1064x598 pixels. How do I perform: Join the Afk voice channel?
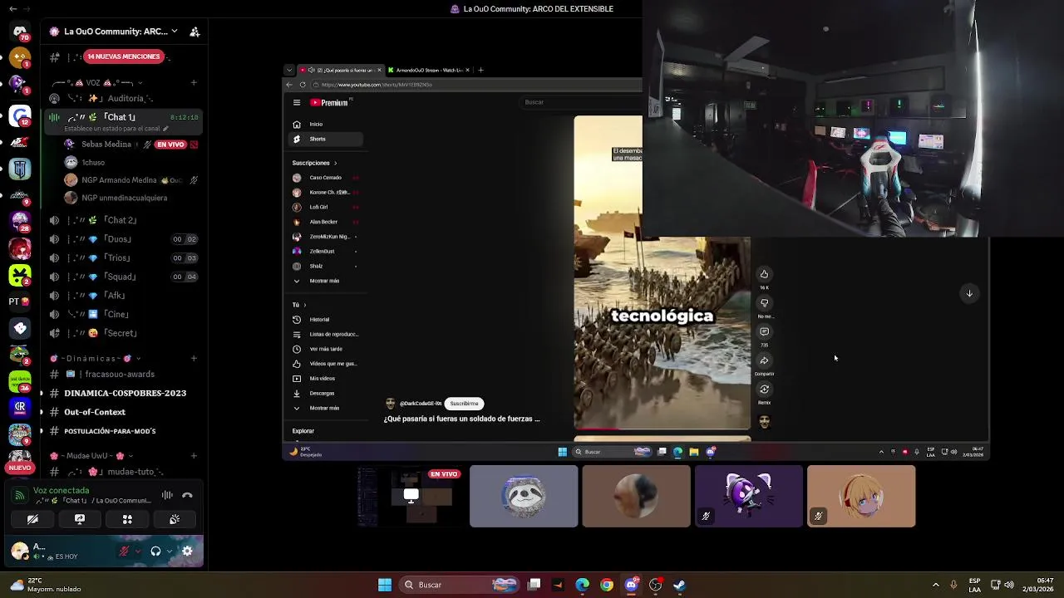pyautogui.click(x=125, y=296)
